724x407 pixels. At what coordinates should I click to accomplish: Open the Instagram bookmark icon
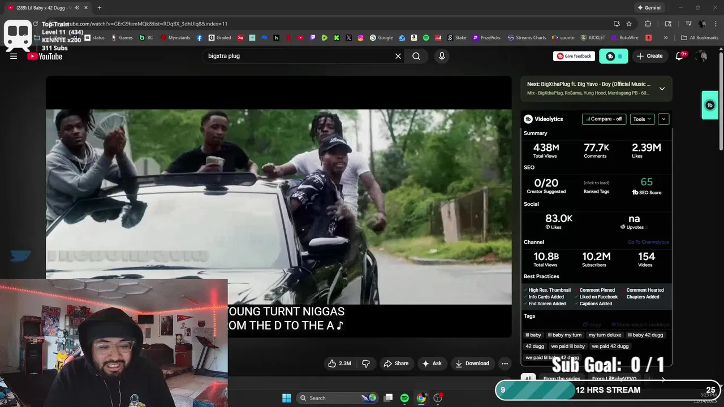tap(361, 38)
